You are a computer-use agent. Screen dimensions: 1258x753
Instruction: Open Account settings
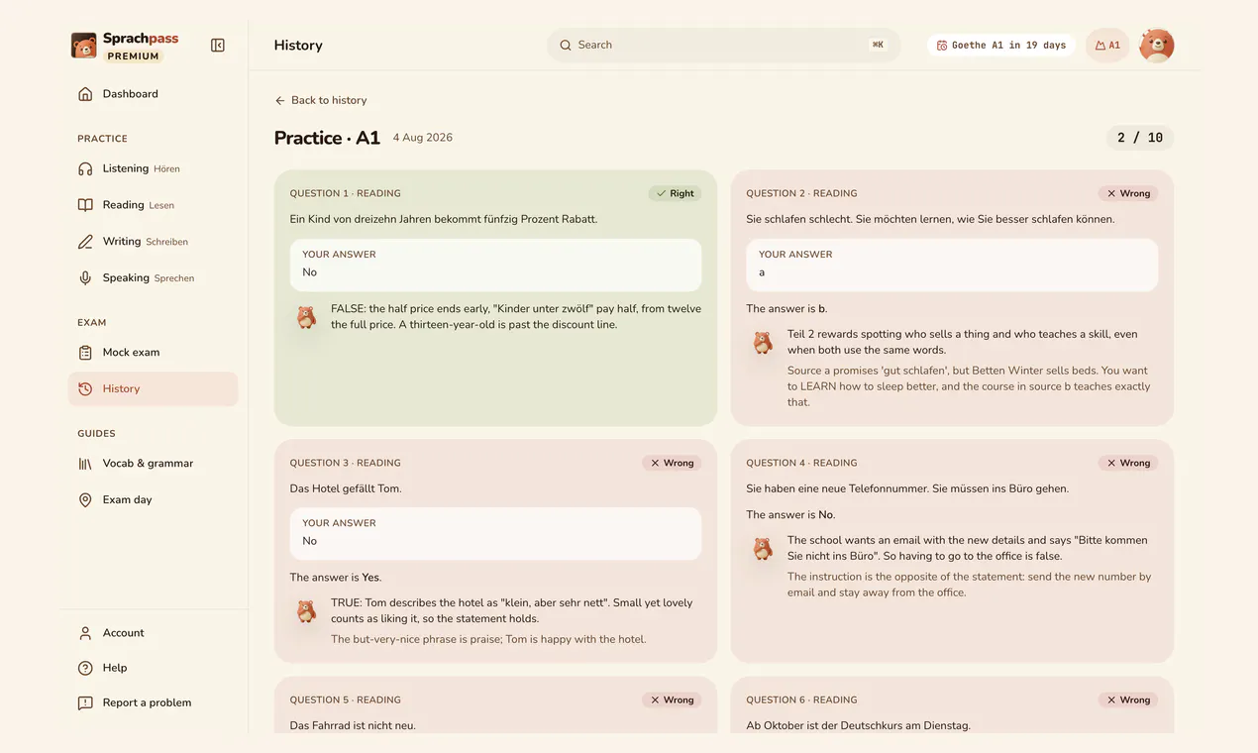pyautogui.click(x=154, y=633)
